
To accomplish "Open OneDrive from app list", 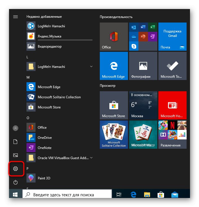I will pos(59,137).
